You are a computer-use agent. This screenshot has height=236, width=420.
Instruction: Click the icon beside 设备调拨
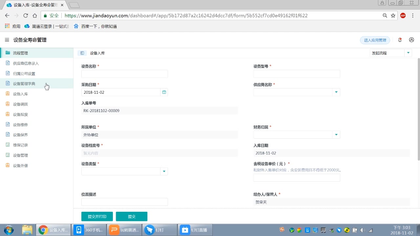8,104
